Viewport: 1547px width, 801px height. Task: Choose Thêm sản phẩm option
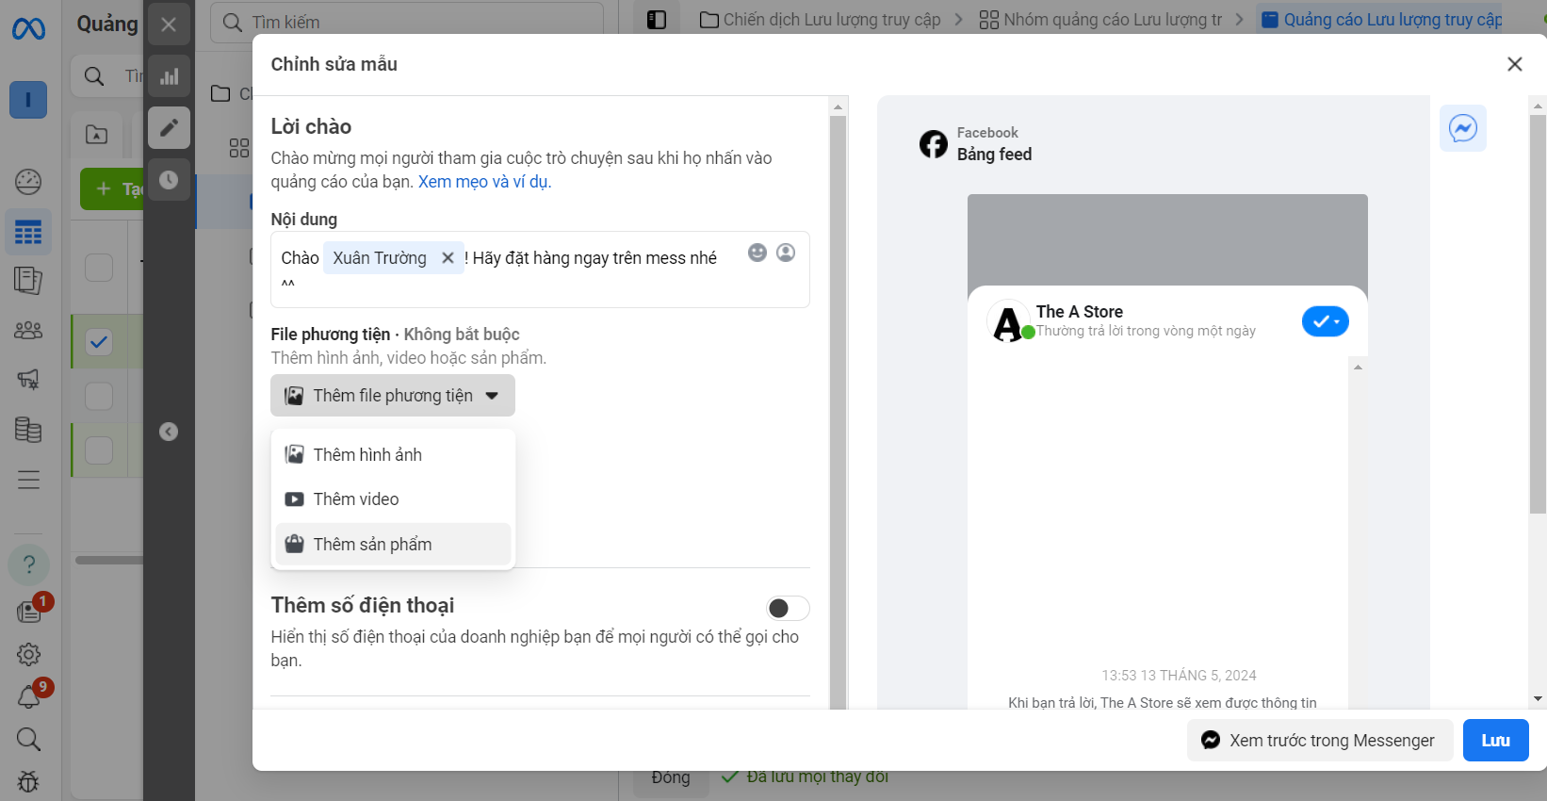click(x=372, y=545)
